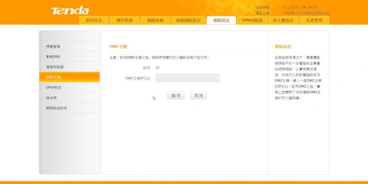
Task: Enable the 啟用 DMZ checkbox
Action: [157, 67]
